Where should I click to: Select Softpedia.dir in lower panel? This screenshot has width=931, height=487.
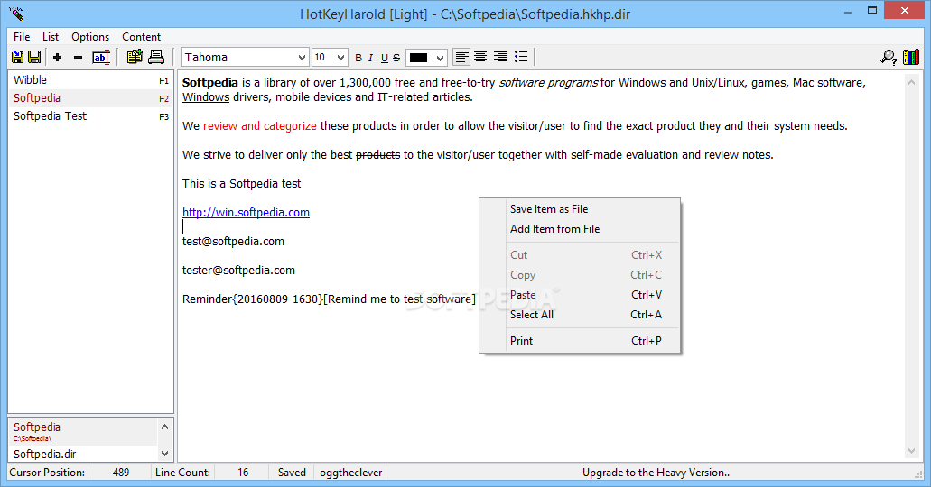(82, 454)
